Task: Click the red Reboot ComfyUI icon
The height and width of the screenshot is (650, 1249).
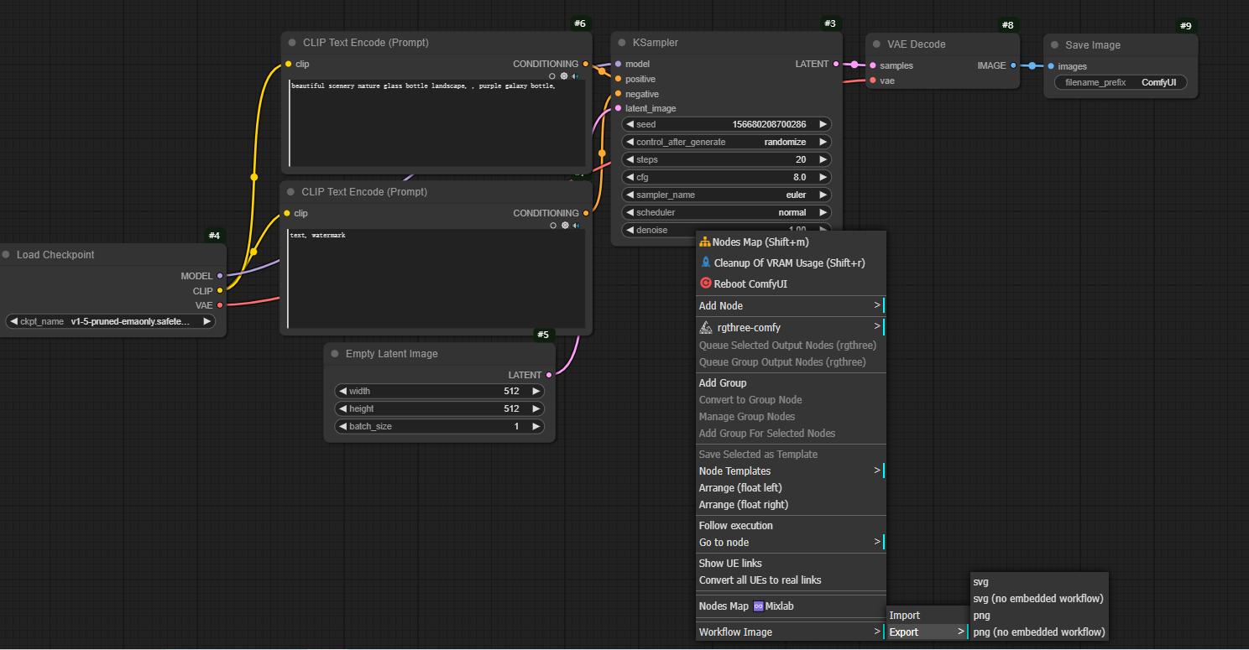Action: [x=705, y=283]
